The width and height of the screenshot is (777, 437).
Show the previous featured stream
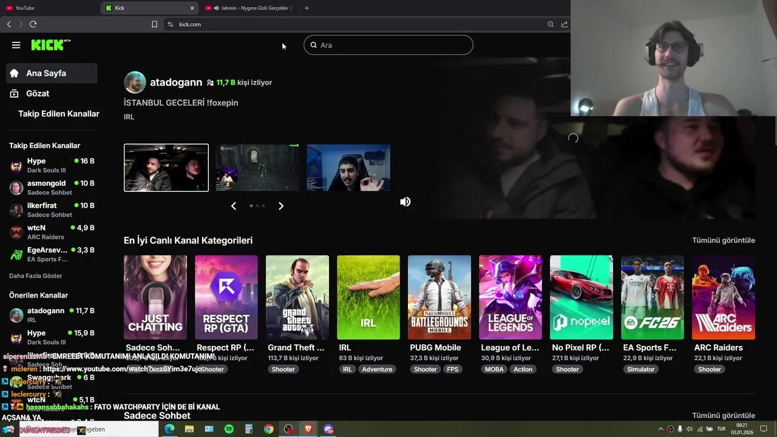click(234, 206)
